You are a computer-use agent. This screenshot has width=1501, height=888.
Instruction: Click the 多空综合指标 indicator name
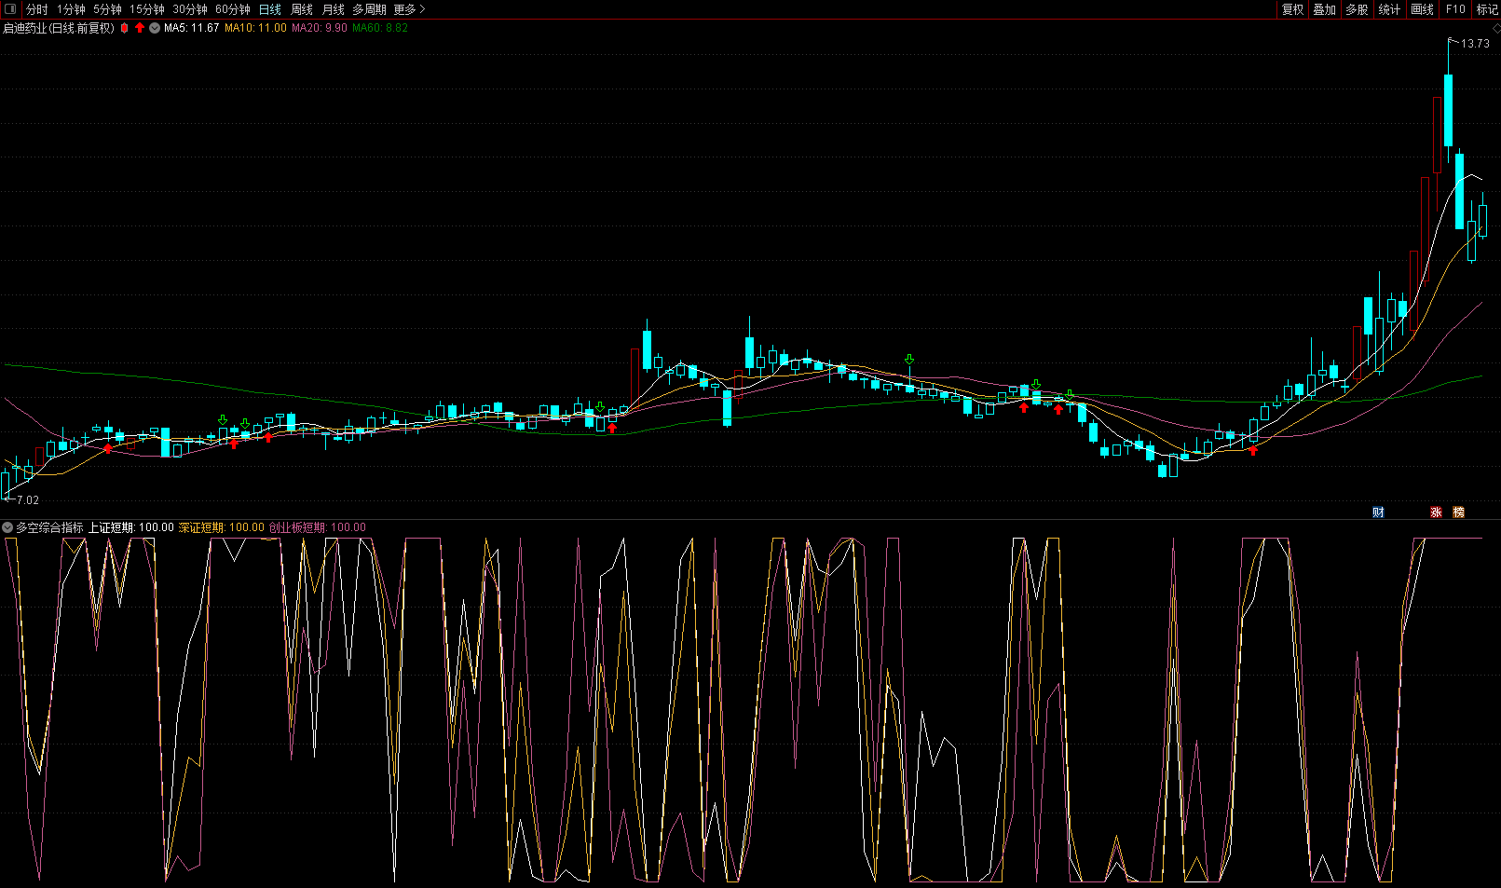point(49,527)
